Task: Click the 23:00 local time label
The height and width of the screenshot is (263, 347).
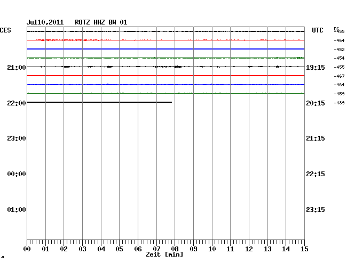Action: pyautogui.click(x=17, y=138)
